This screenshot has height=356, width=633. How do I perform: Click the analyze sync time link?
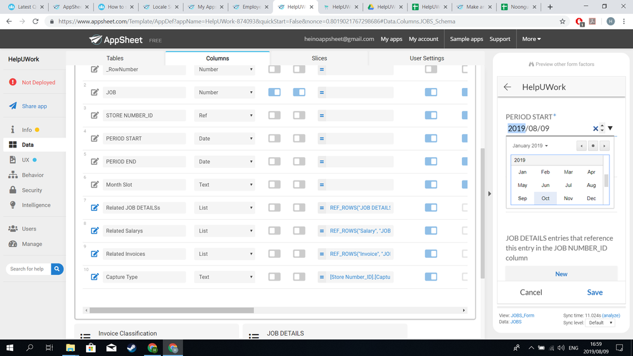611,315
